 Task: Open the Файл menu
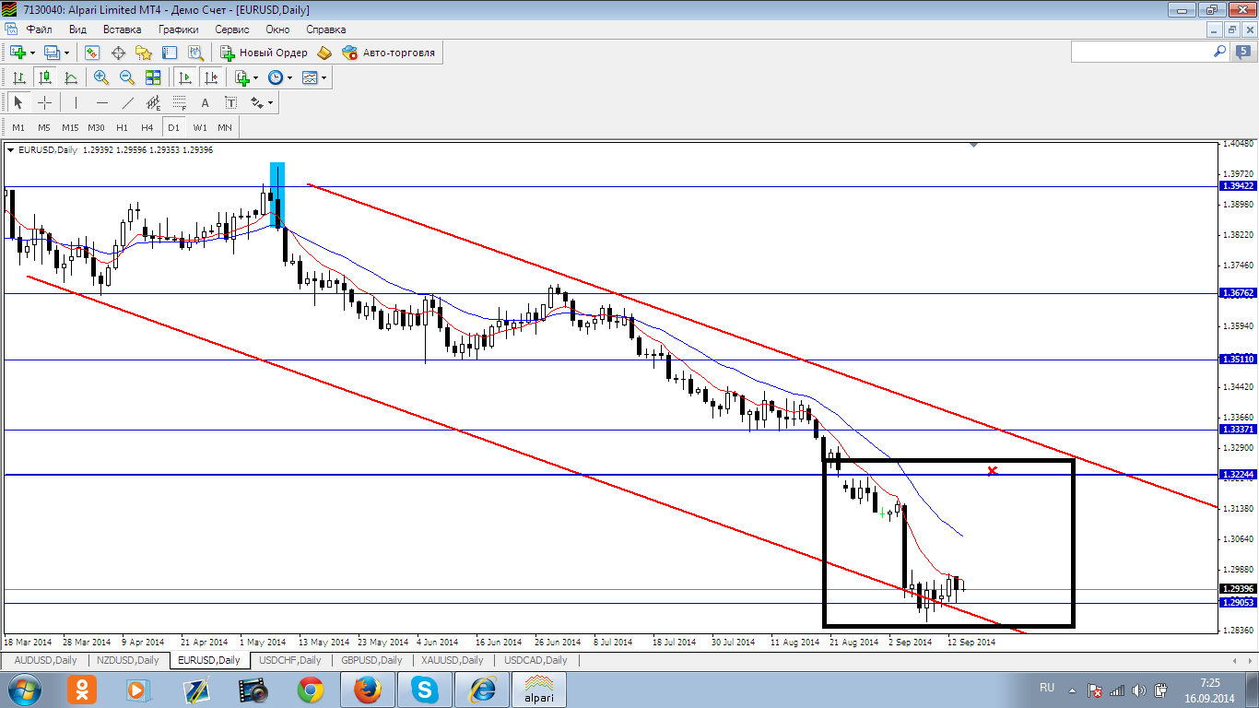[39, 29]
